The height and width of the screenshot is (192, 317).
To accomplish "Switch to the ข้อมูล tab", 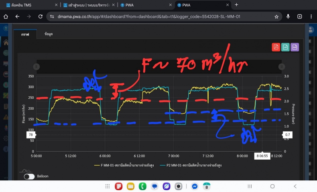I will click(49, 34).
